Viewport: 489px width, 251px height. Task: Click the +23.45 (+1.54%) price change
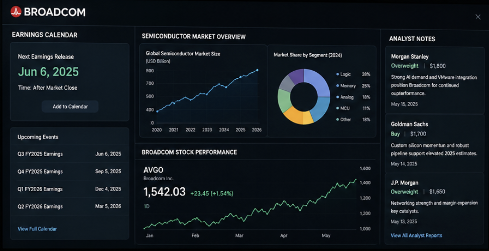coord(212,194)
